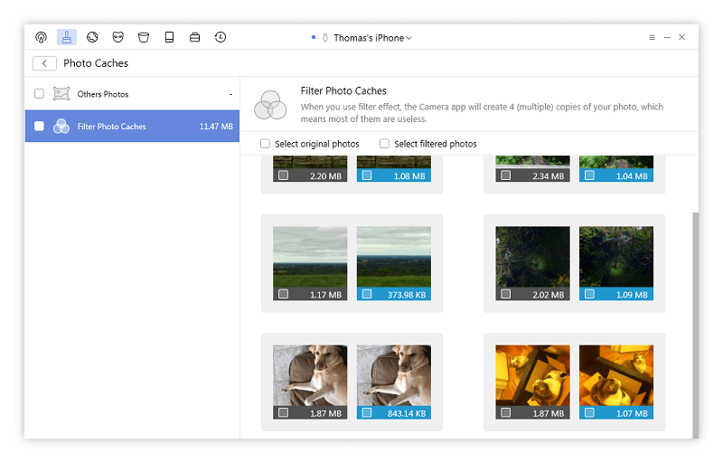Check the 1.87 MB cat photo

(506, 412)
